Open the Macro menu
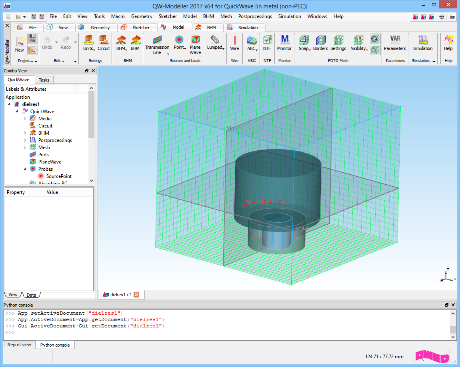Viewport: 460px width, 367px height. click(118, 16)
